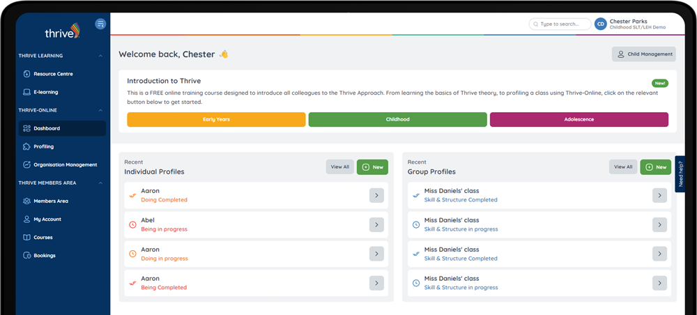This screenshot has height=315, width=697.
Task: Open the Aaron 'Doing in progress' arrow
Action: 376,254
